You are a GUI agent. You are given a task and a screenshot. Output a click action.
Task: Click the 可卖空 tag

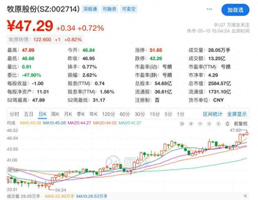[129, 9]
